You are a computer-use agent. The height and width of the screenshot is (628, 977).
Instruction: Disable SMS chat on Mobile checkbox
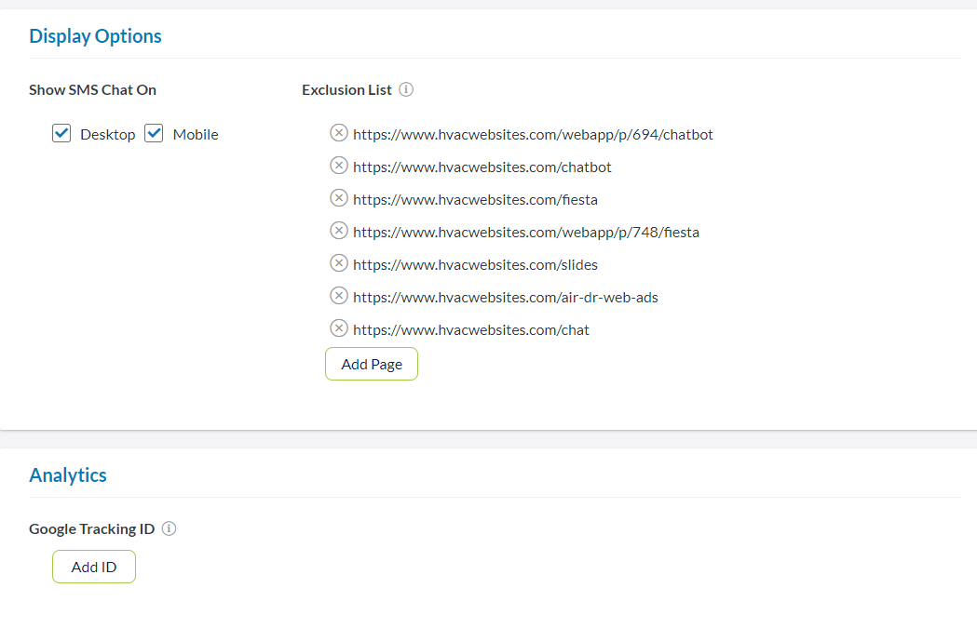(155, 134)
